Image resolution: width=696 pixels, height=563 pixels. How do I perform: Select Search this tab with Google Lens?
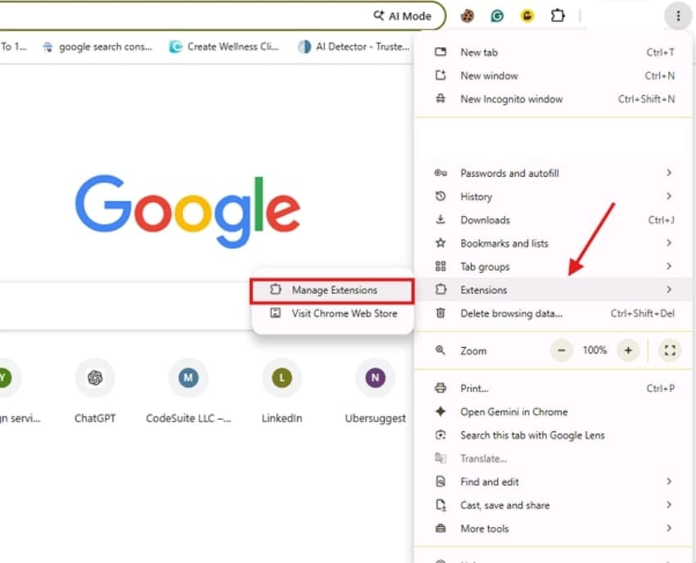[x=553, y=435]
